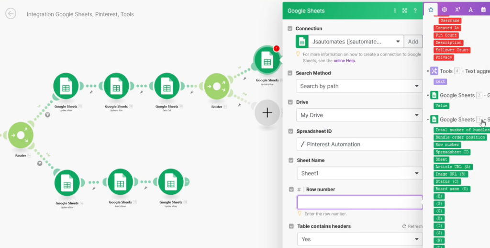Toggle the Spreadsheet ID field checkbox
The height and width of the screenshot is (248, 490).
290,131
